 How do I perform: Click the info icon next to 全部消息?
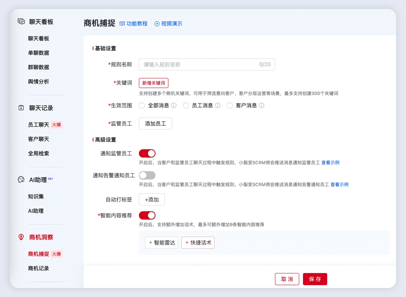[x=173, y=106]
